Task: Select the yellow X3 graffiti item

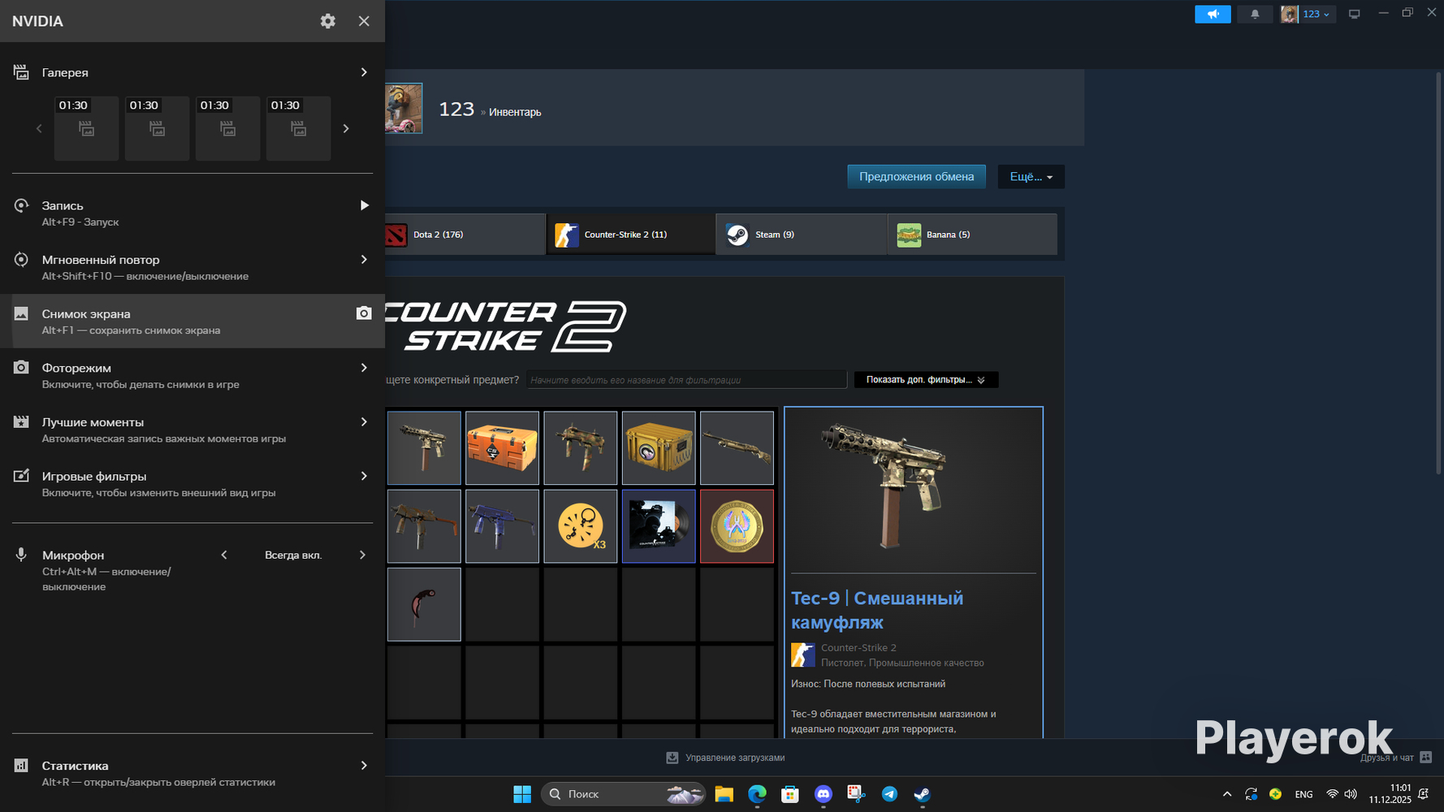Action: tap(580, 526)
